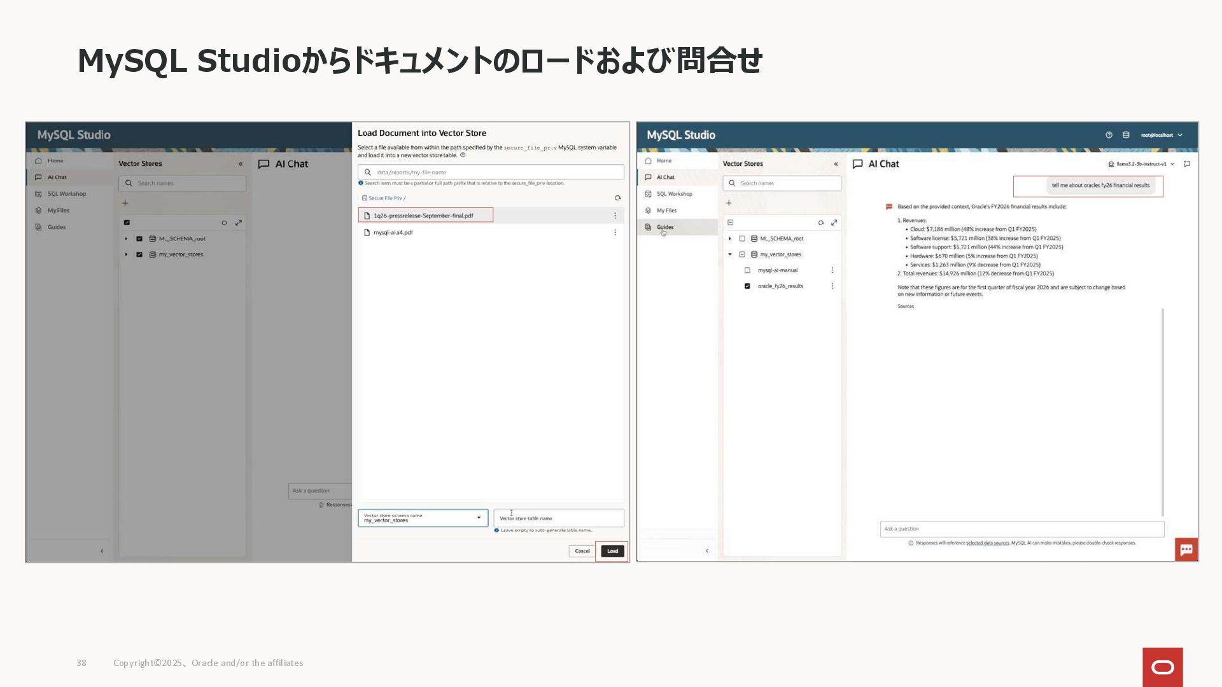The image size is (1222, 687).
Task: Open the red chat bubble button
Action: pos(1186,550)
